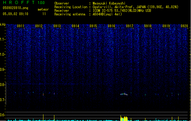Screen dimensions: 191x121
Task: Click the 0.6 kHz axis label
Action: 3,115
